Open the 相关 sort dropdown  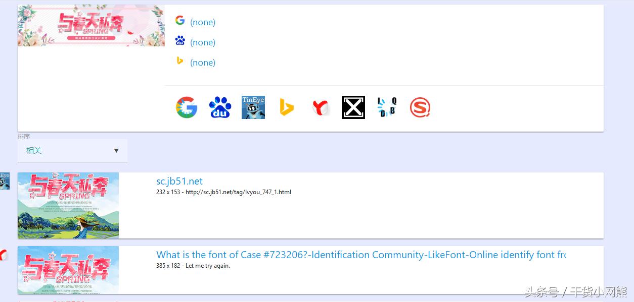click(x=72, y=150)
